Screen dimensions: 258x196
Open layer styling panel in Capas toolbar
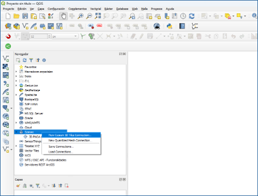[x=18, y=186]
